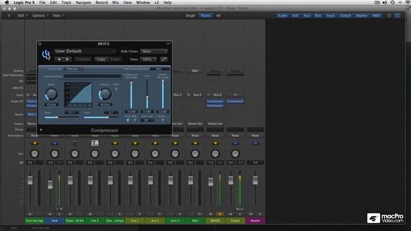The image size is (411, 231).
Task: Mute the Output channel
Action: 231,214
